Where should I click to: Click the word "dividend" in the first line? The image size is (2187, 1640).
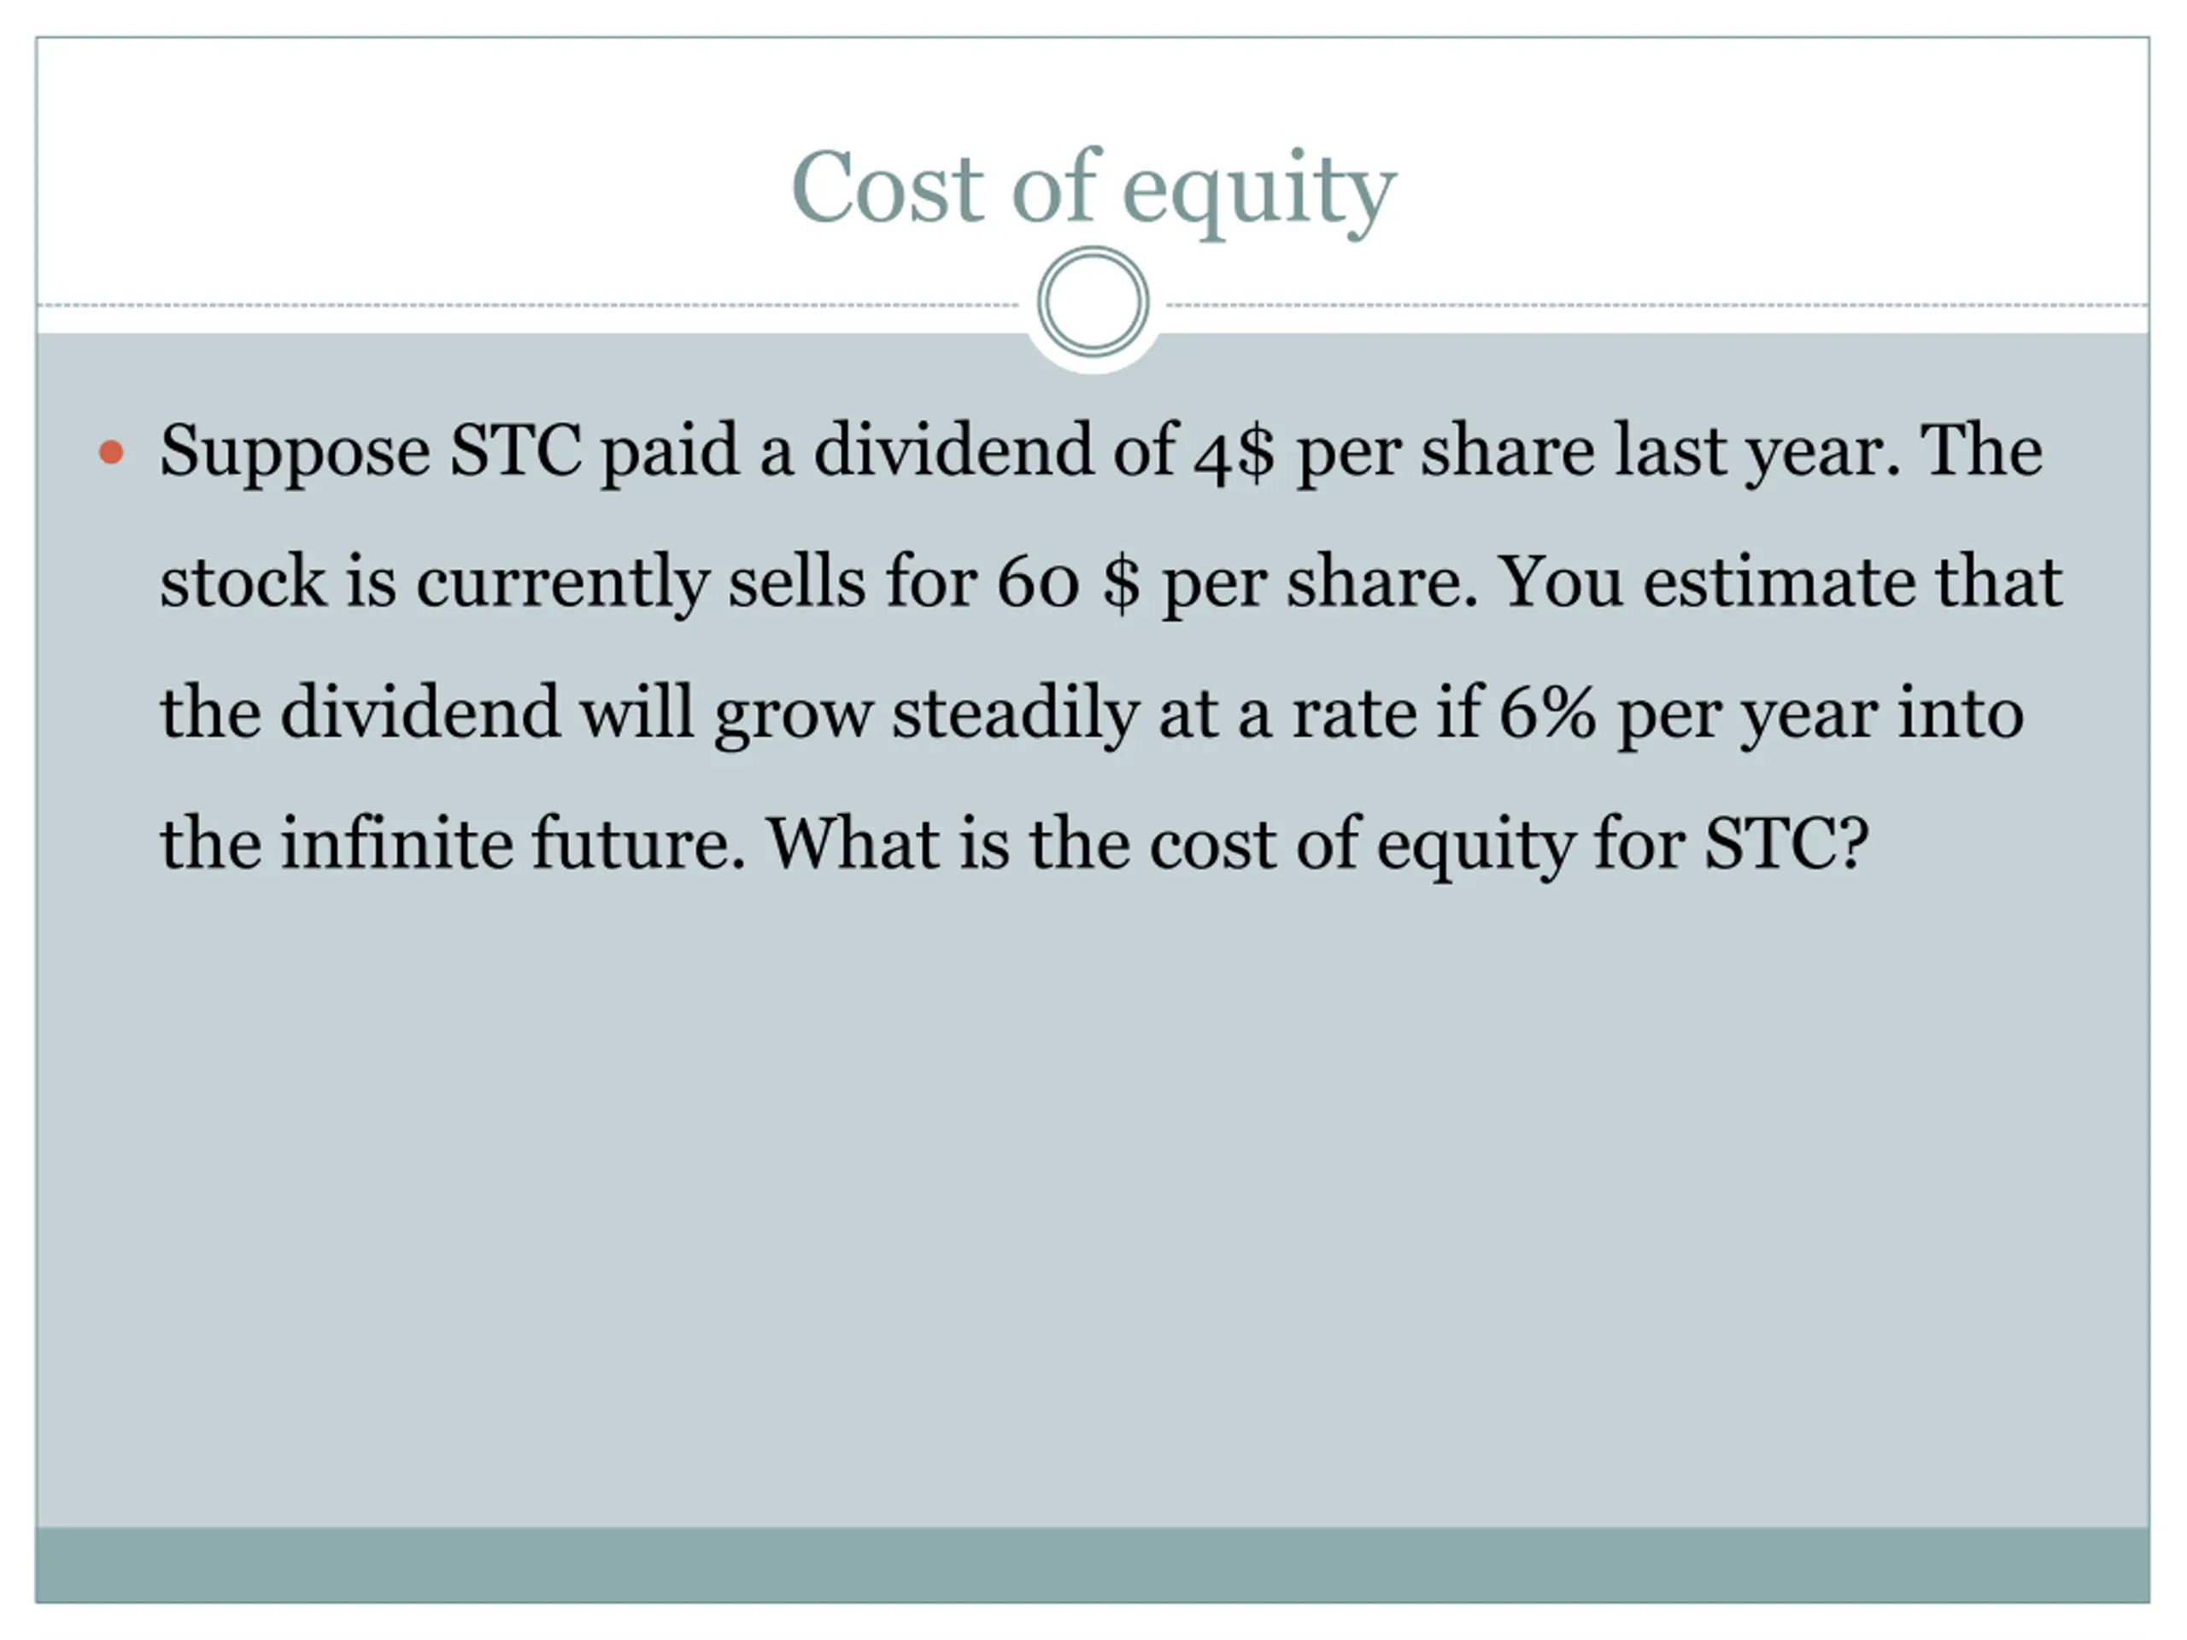[x=953, y=450]
